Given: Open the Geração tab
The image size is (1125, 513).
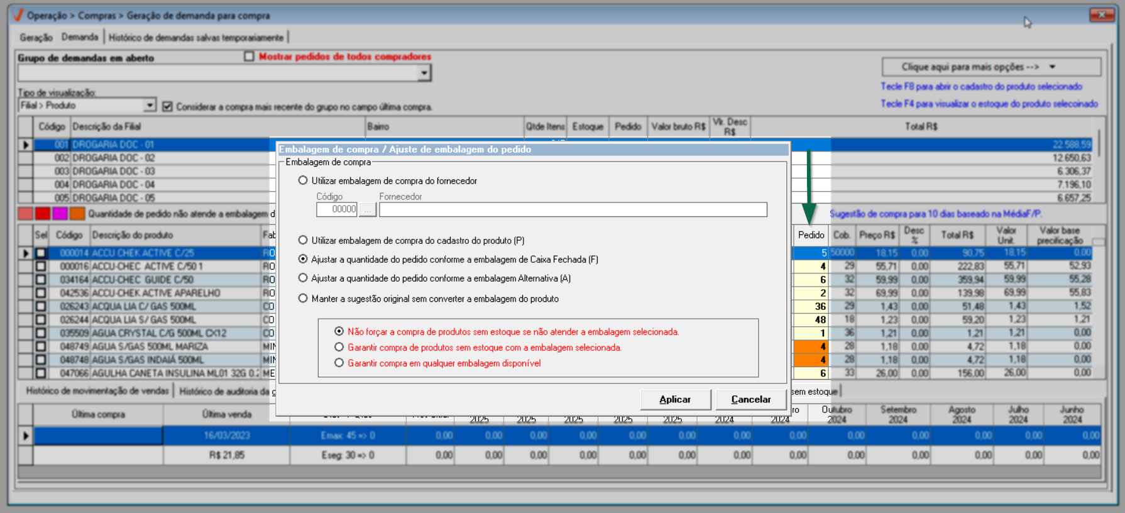Looking at the screenshot, I should click(36, 37).
